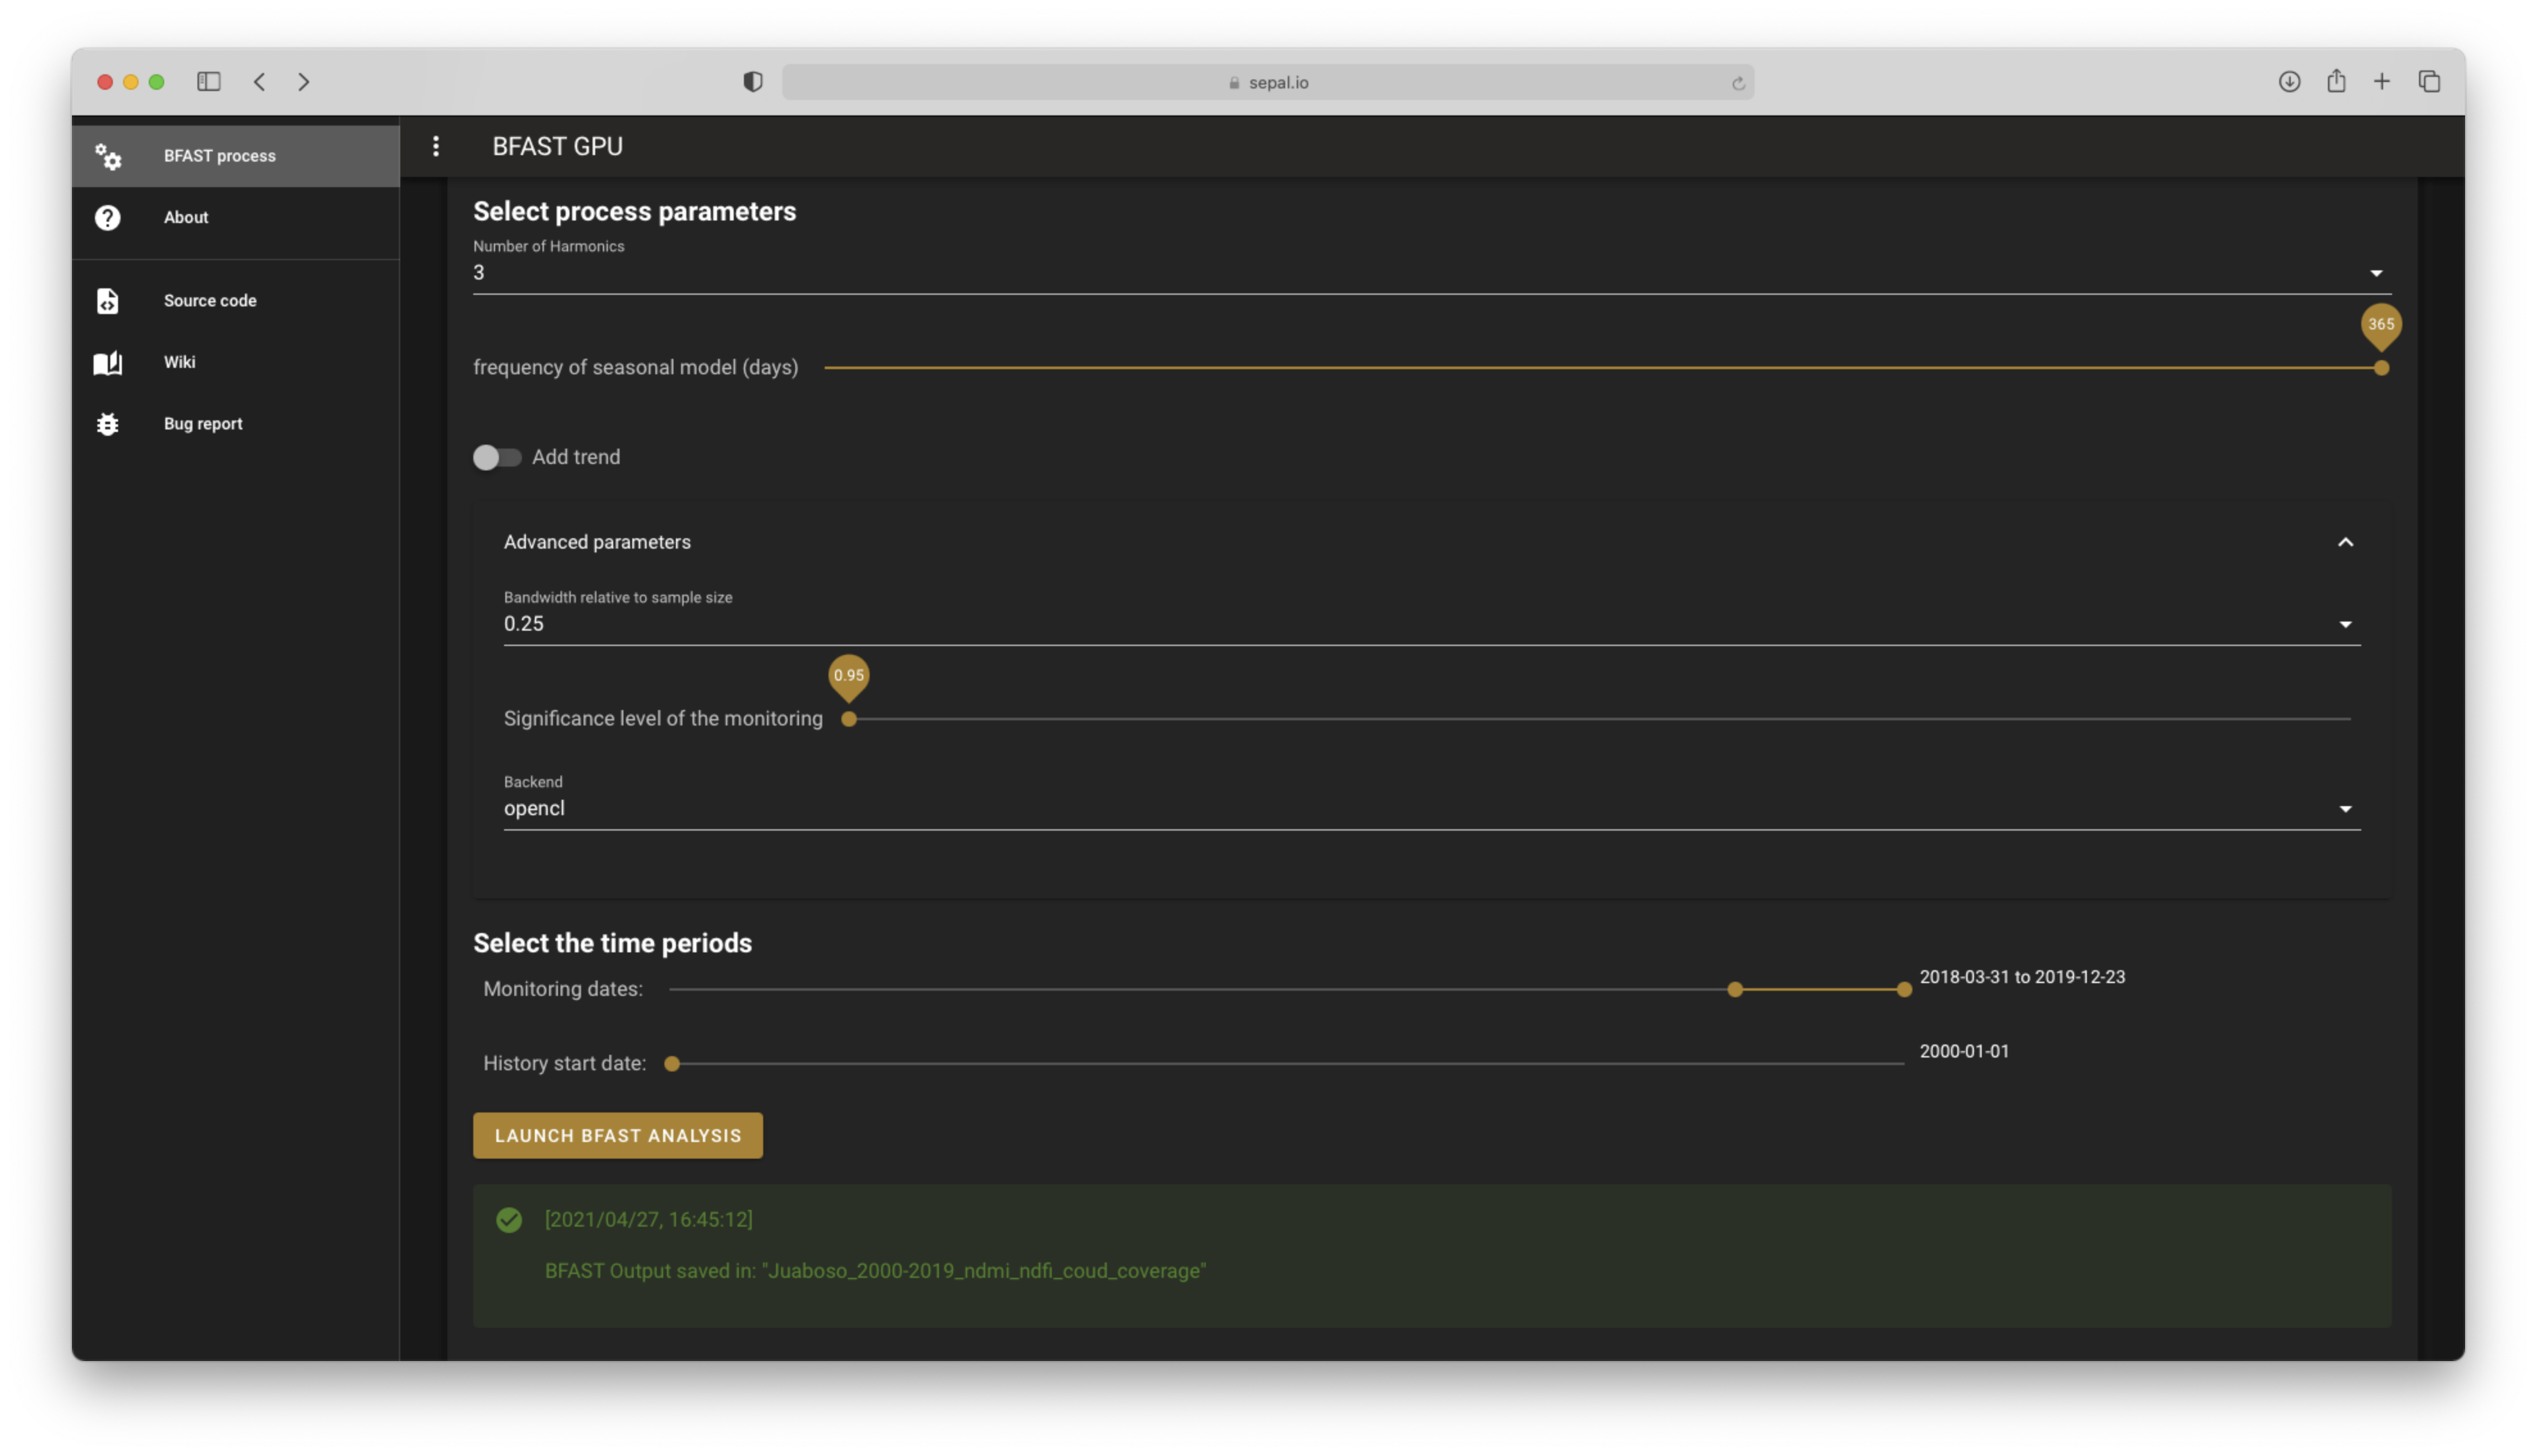2537x1456 pixels.
Task: Click the Safari downloads icon
Action: click(2289, 82)
